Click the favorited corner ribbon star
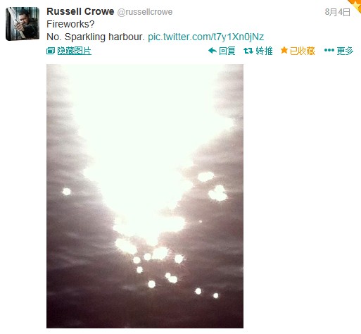The height and width of the screenshot is (334, 361). coord(356,5)
